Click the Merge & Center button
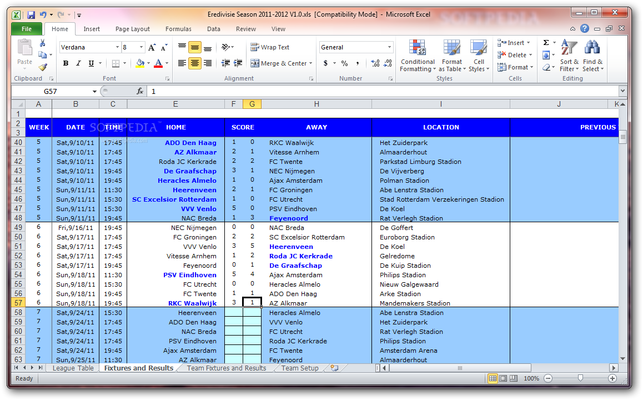The image size is (643, 400). point(279,63)
